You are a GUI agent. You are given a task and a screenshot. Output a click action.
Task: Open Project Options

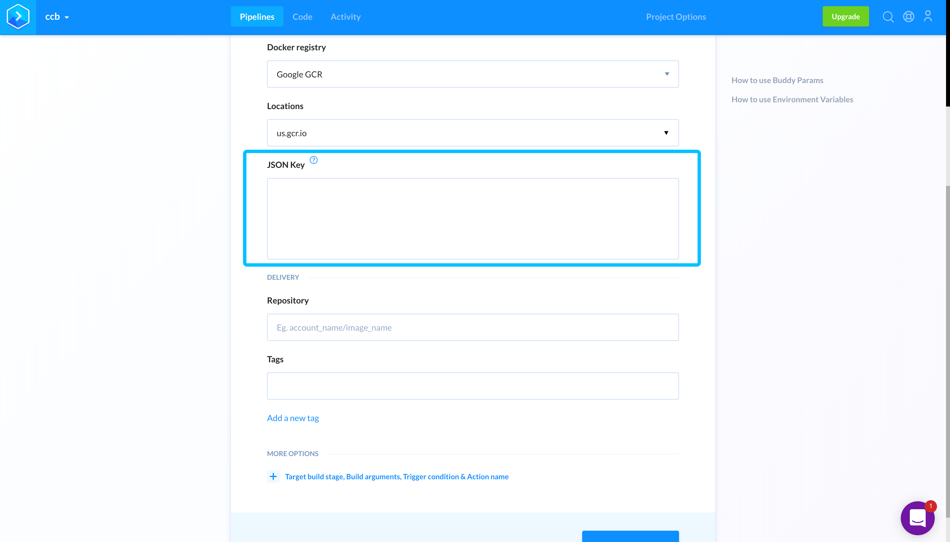tap(676, 17)
